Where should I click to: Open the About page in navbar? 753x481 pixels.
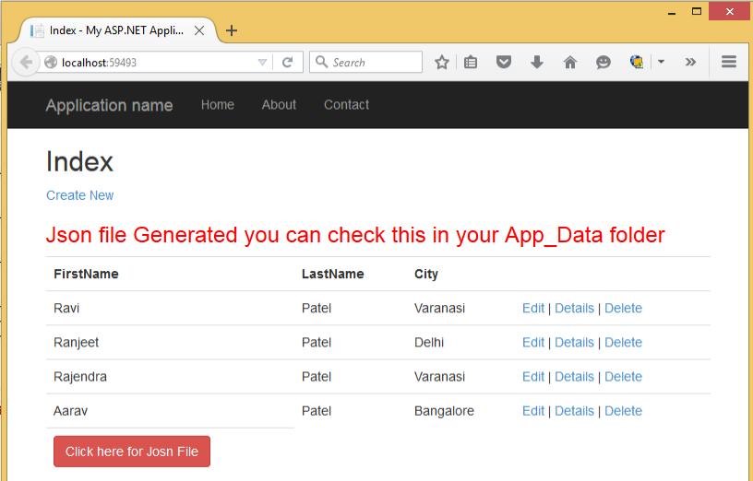coord(279,105)
